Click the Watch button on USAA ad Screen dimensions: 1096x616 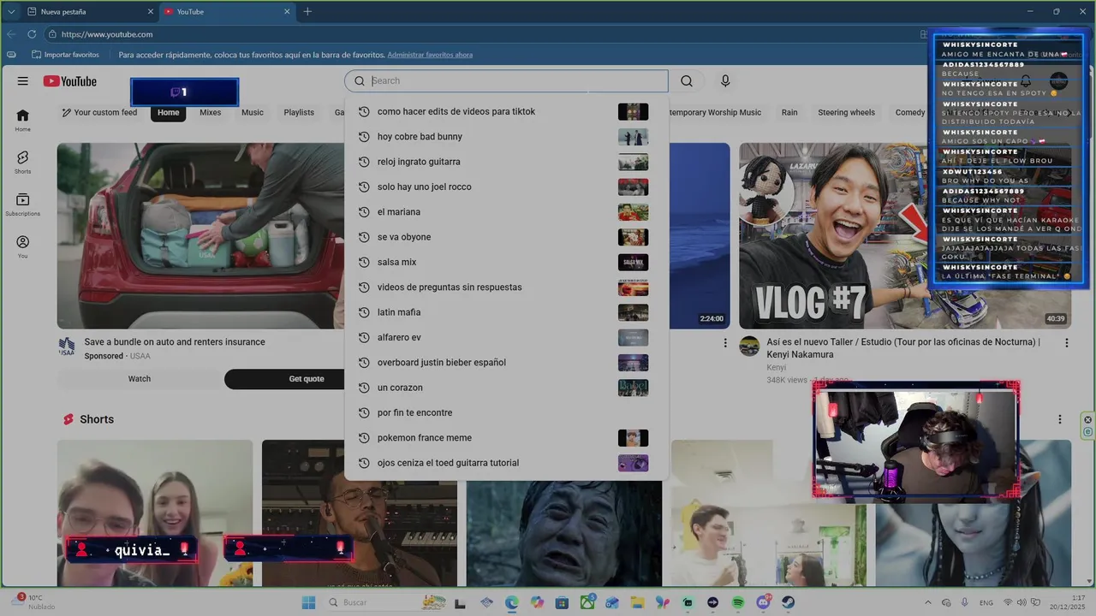click(x=140, y=379)
